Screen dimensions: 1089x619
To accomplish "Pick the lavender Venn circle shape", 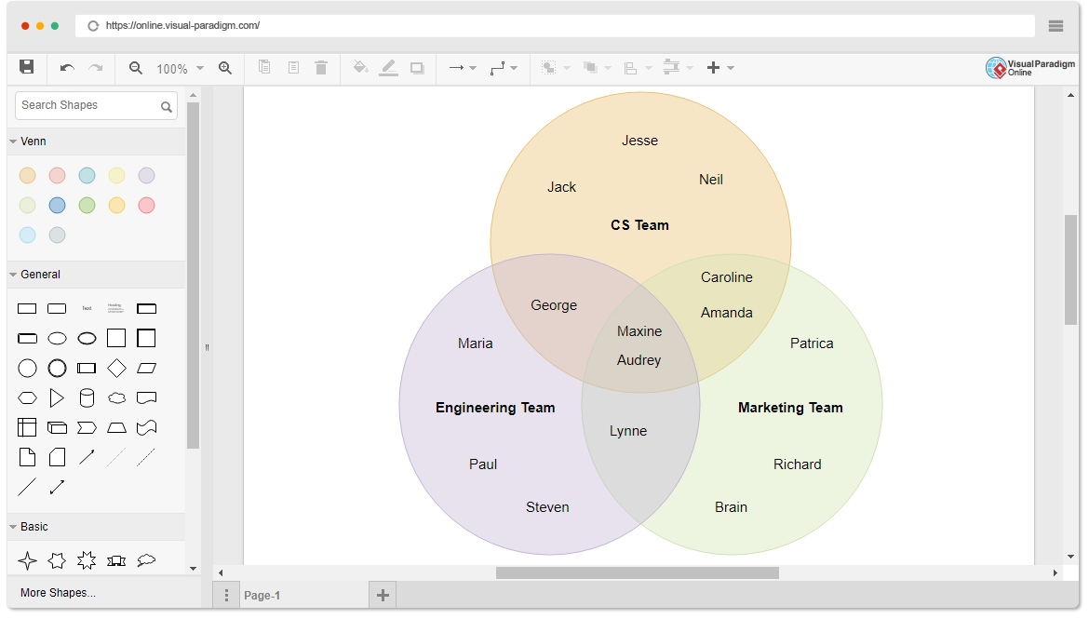I will (146, 175).
